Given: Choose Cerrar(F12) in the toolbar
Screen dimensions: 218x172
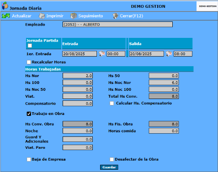Looking at the screenshot, I should [132, 16].
